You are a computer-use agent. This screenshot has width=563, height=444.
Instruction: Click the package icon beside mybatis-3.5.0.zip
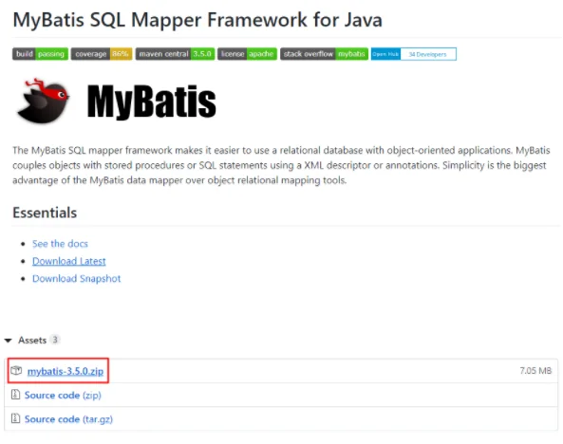point(16,370)
